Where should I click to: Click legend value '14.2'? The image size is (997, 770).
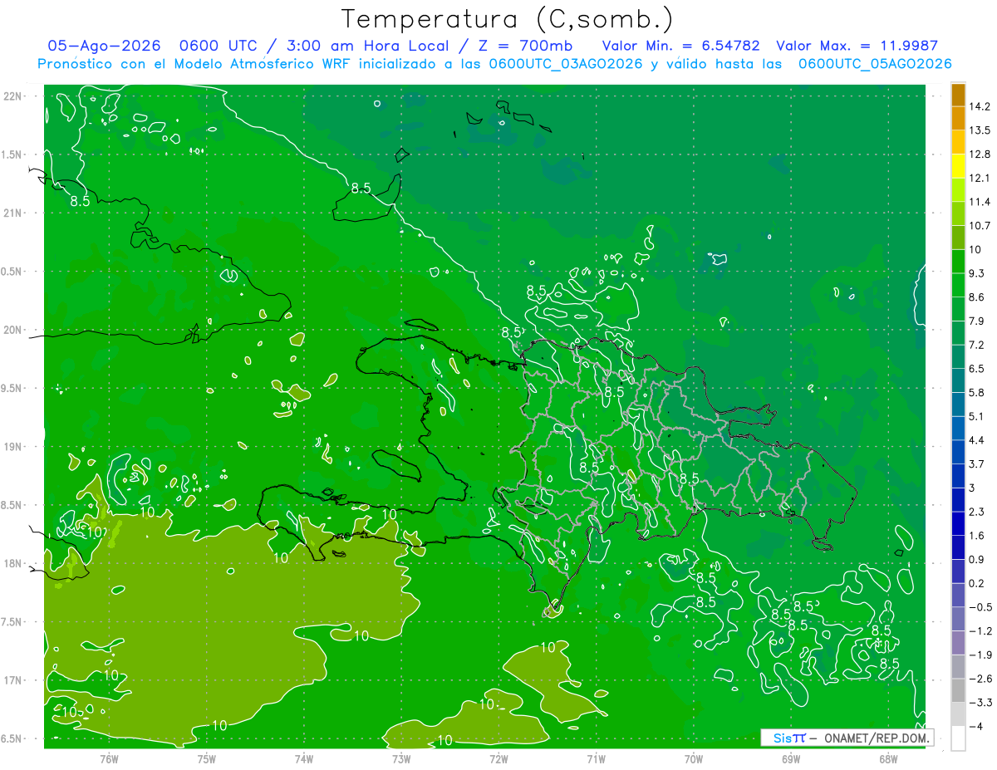980,106
